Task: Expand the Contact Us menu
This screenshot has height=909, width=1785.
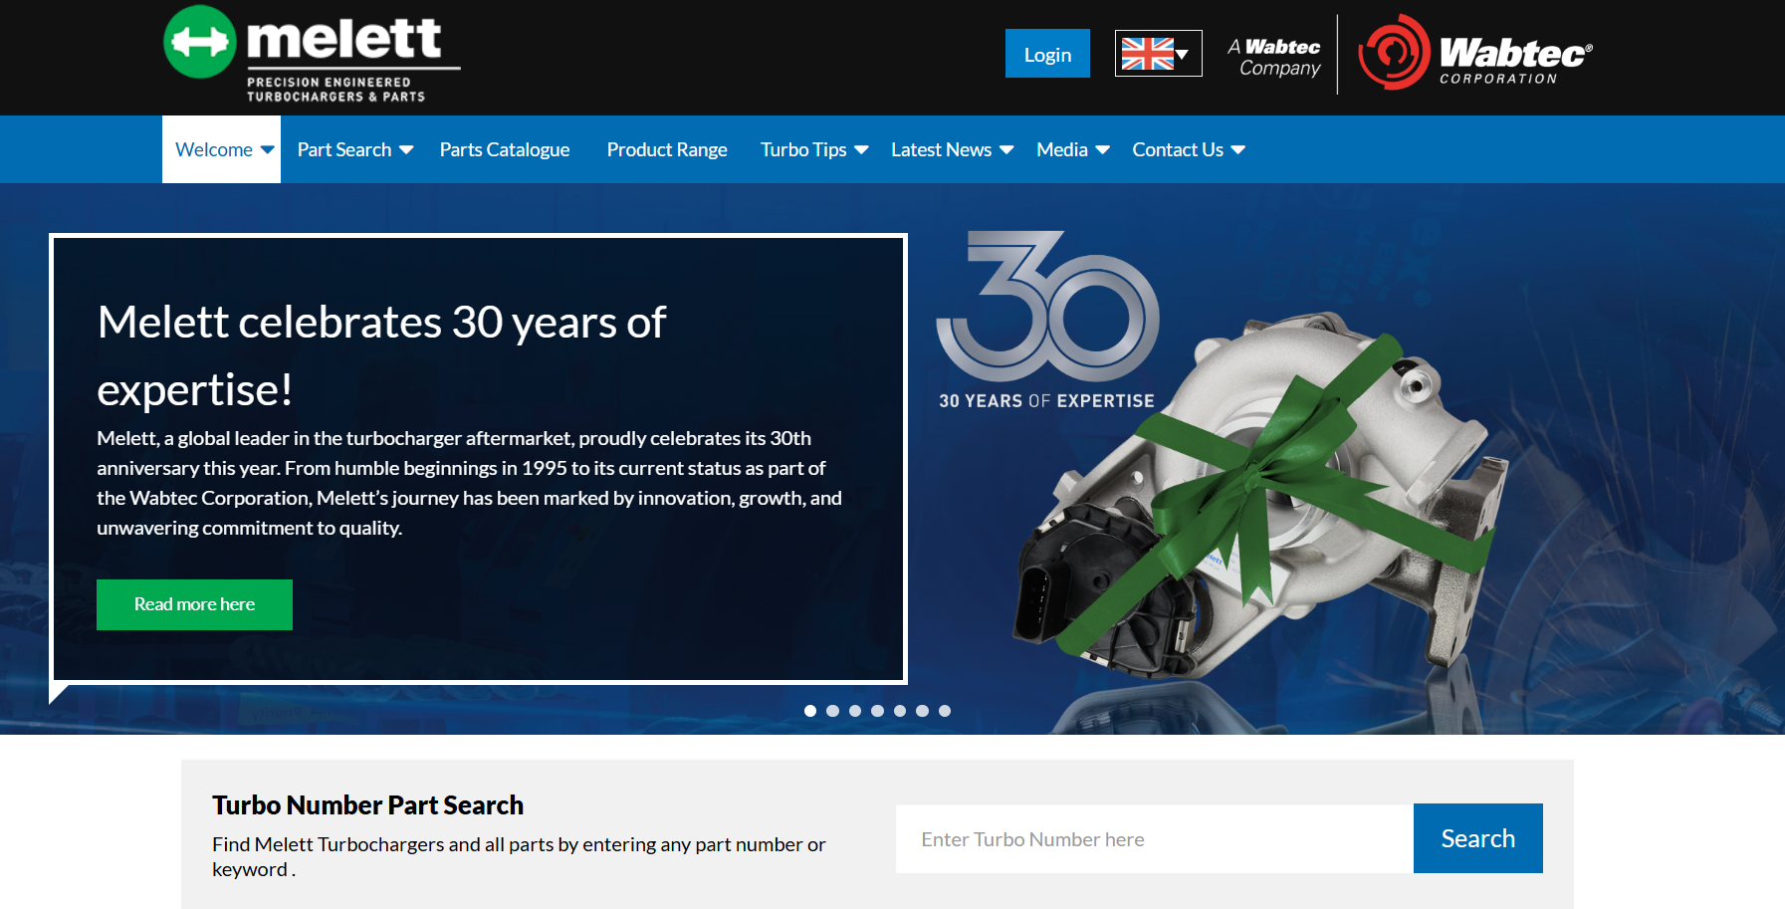Action: 1188,149
